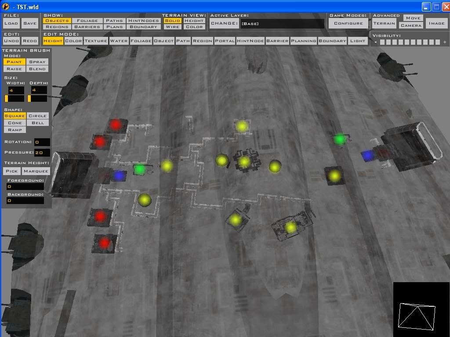Click the blue marker beside left hangar

[x=119, y=176]
